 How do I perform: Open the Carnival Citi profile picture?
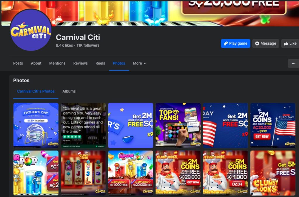click(31, 30)
